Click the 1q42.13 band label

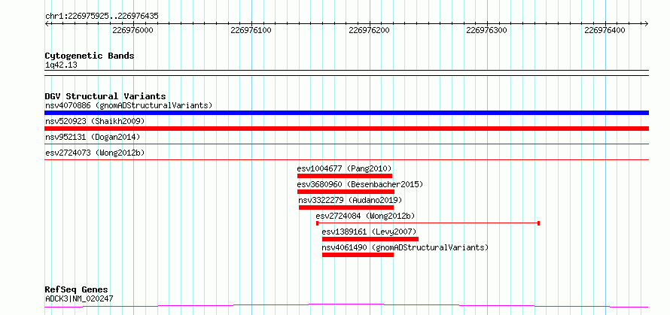(x=61, y=65)
